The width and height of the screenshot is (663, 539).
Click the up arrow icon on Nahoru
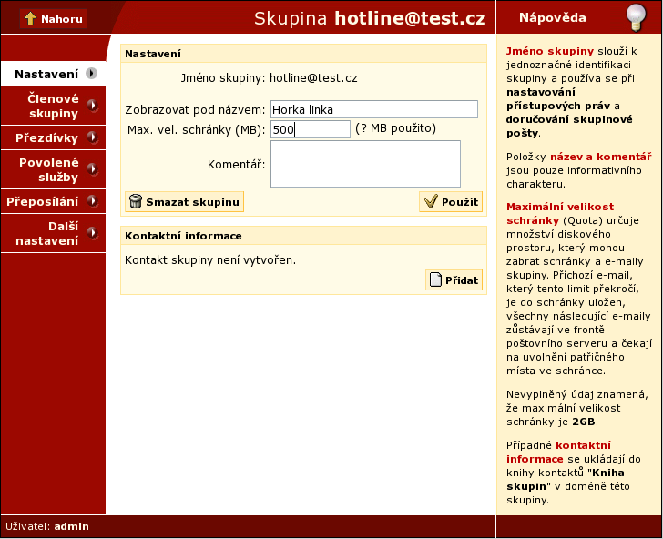[x=30, y=18]
